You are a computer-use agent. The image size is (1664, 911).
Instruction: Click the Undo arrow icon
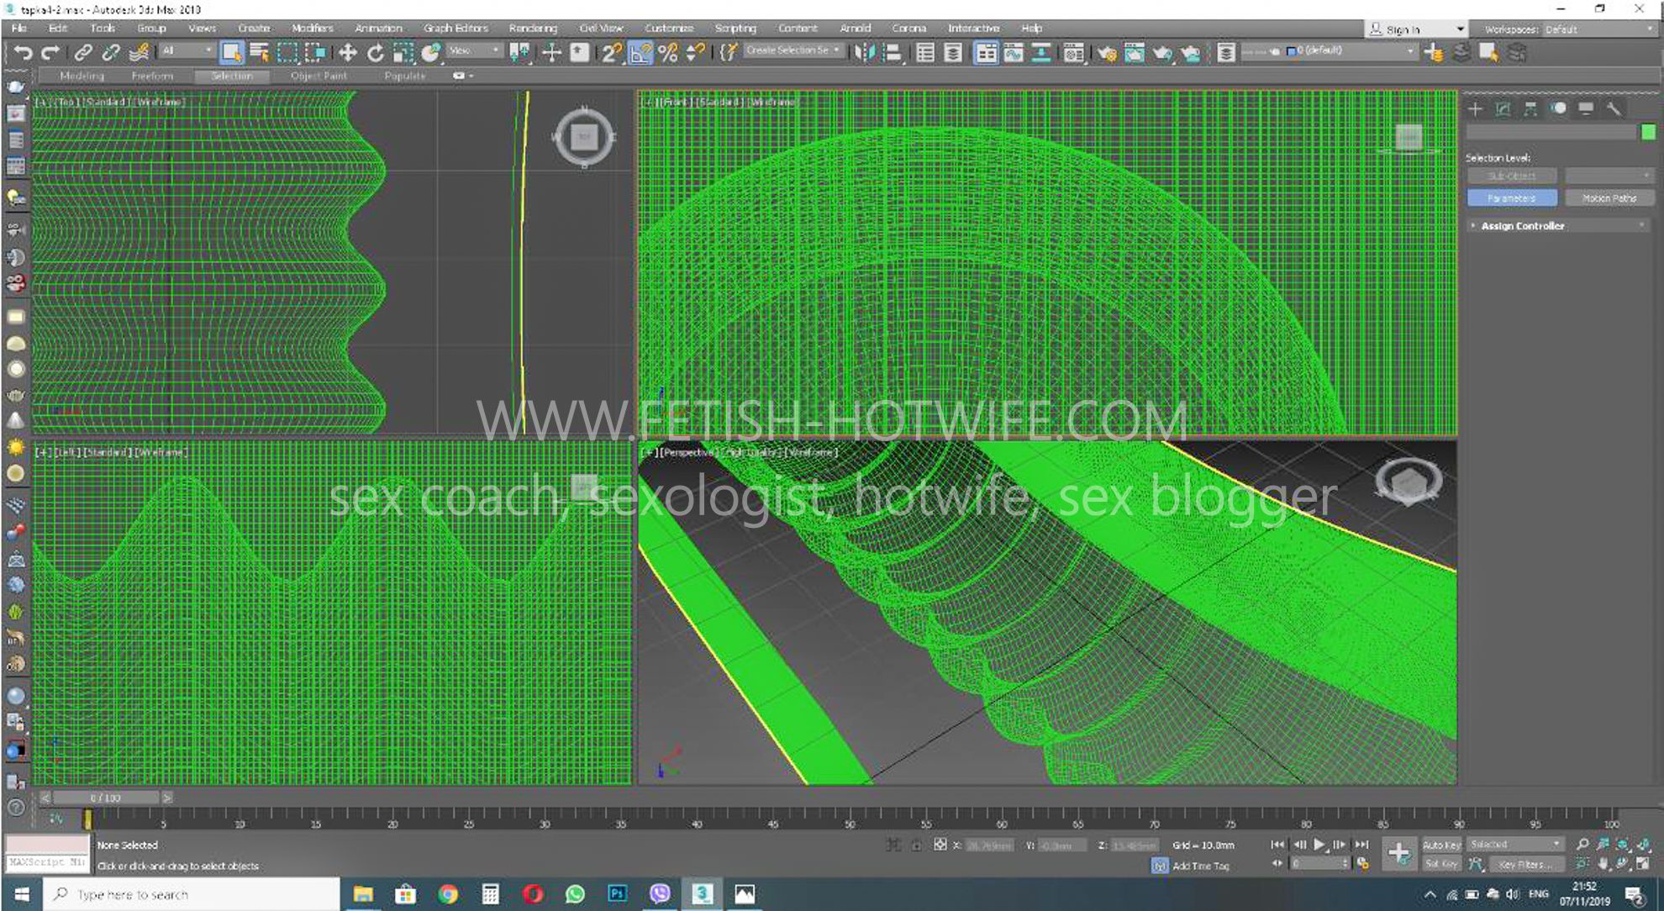(x=23, y=52)
